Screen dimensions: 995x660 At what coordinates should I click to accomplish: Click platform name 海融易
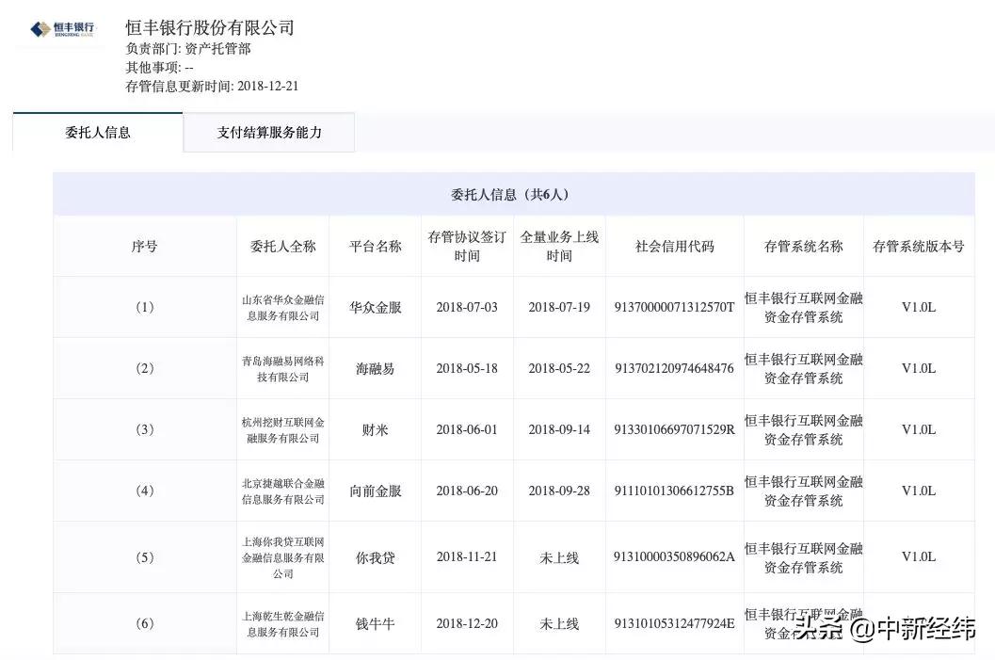tap(375, 369)
